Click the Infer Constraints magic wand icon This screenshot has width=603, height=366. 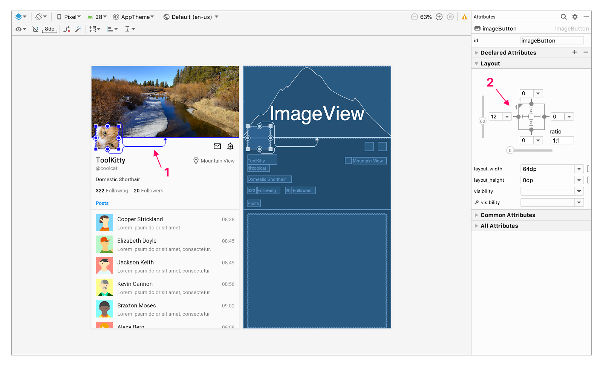click(78, 29)
